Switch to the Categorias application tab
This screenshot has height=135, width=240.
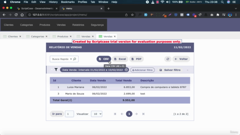(37, 36)
